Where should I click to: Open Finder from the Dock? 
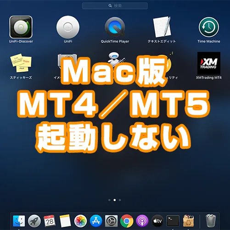coord(19,221)
